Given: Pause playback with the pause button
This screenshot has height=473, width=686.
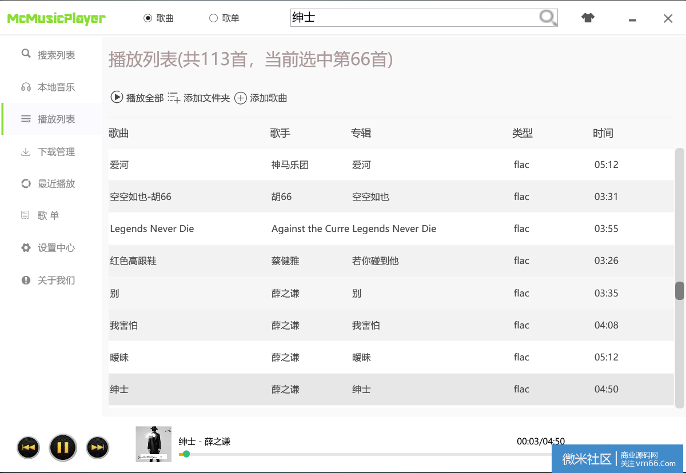Looking at the screenshot, I should [63, 447].
